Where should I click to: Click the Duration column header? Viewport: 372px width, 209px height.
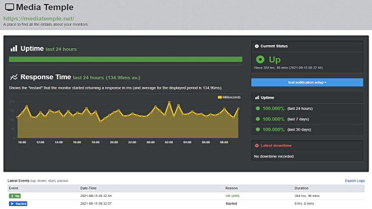tap(302, 188)
